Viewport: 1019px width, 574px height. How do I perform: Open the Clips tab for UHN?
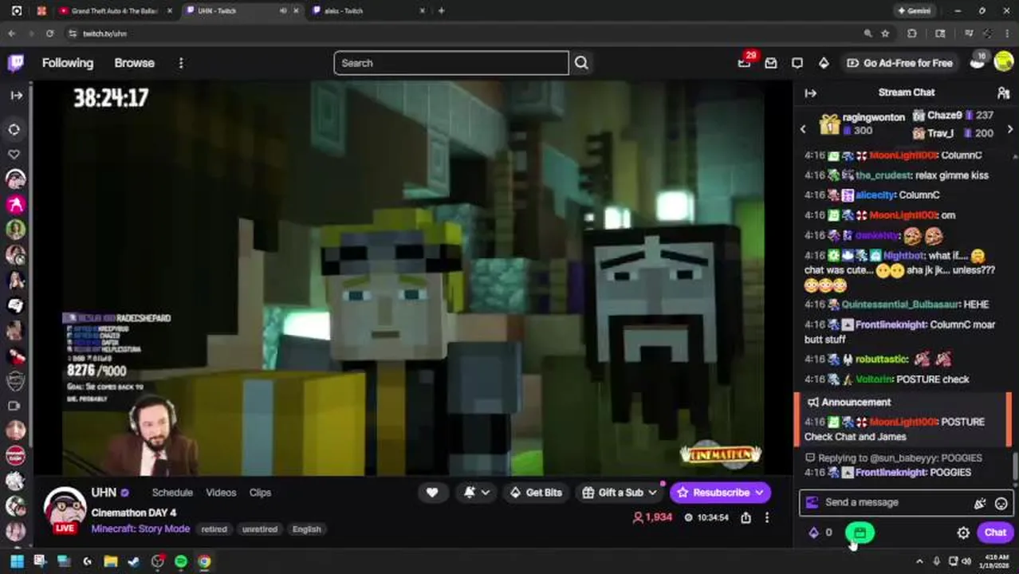coord(260,493)
